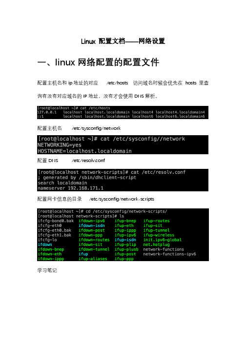Click the '配置网卡信息的目录' label
The width and height of the screenshot is (246, 348).
tap(60, 199)
